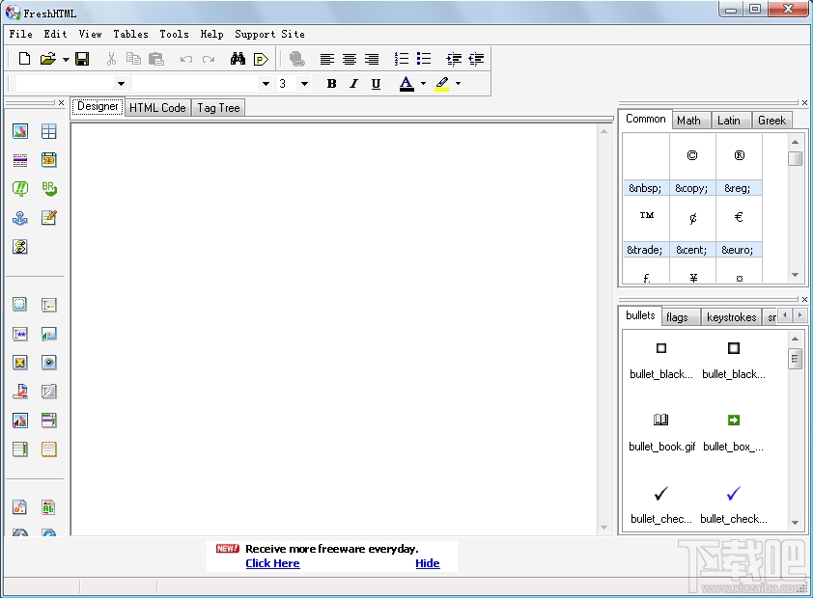Toggle underline formatting
This screenshot has height=598, width=813.
[376, 83]
